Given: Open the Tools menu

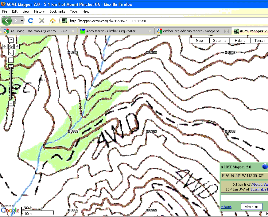Looking at the screenshot, I should click(x=74, y=11).
